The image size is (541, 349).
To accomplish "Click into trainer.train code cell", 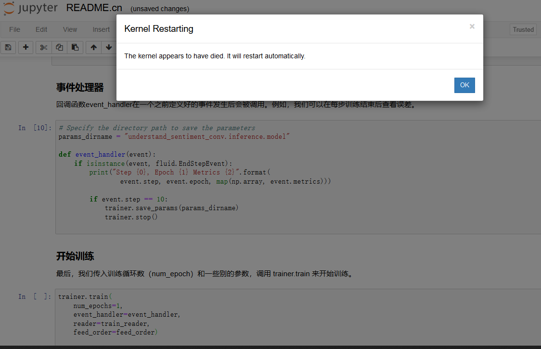I will (x=298, y=317).
